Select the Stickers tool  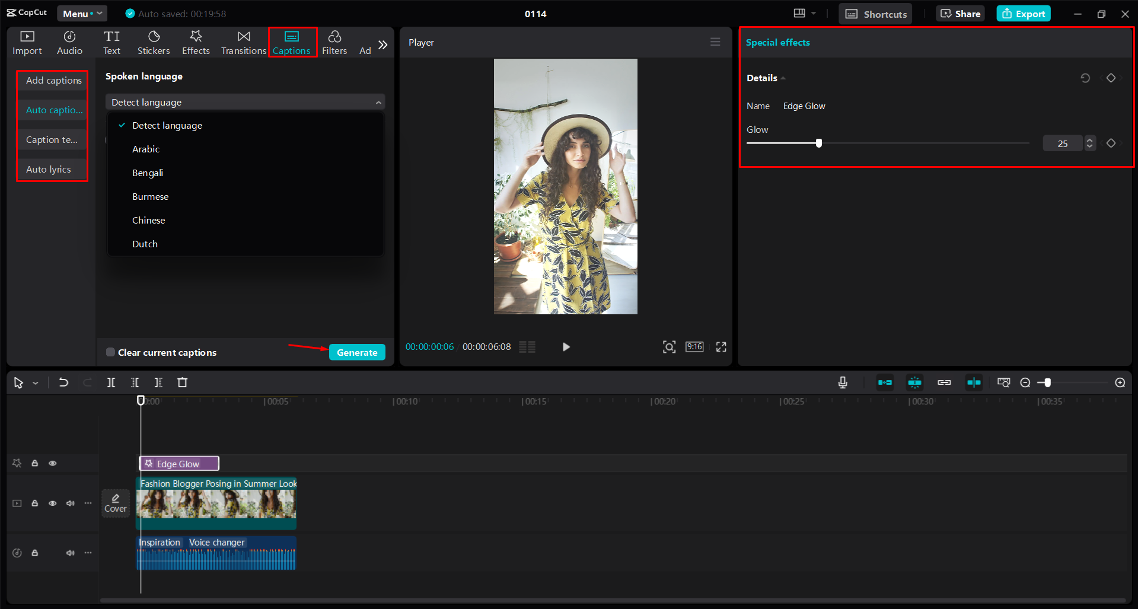point(154,42)
